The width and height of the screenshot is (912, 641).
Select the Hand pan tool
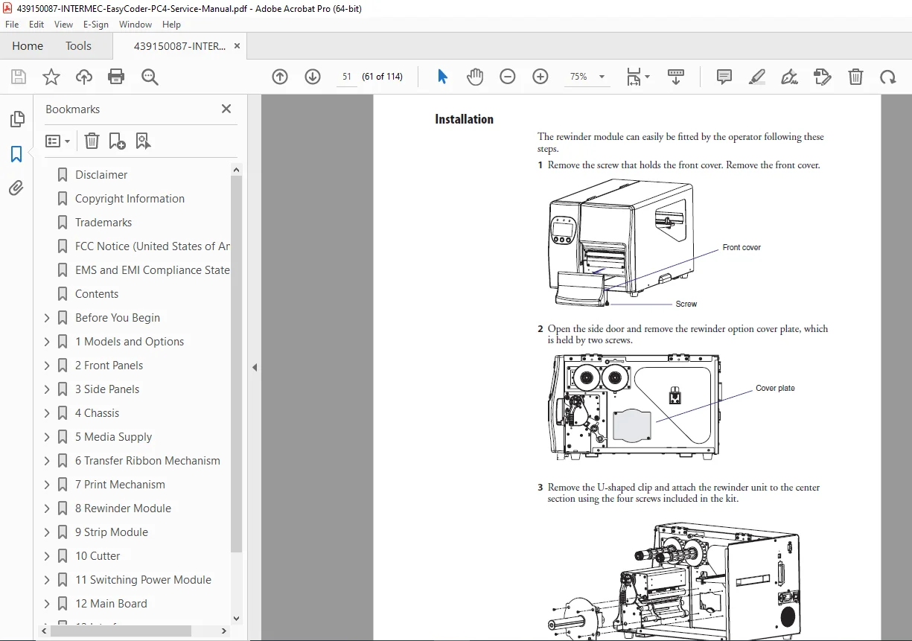click(x=475, y=77)
